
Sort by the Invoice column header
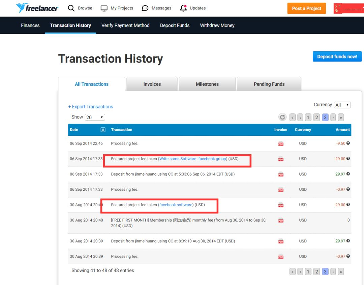(x=281, y=130)
